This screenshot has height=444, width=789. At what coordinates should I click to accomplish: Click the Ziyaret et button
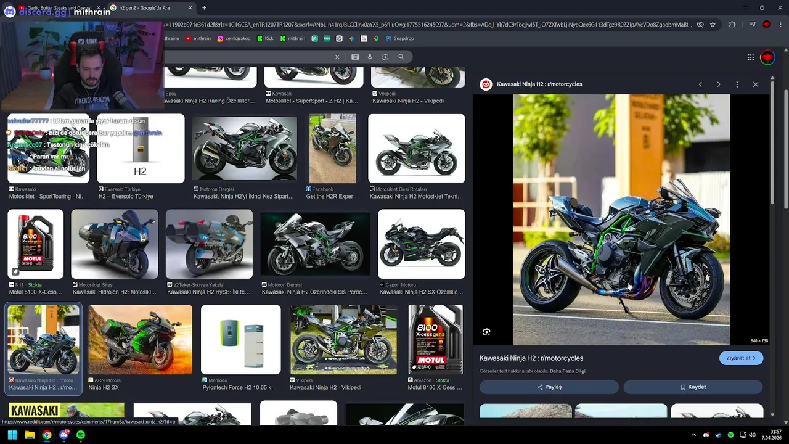(x=741, y=358)
